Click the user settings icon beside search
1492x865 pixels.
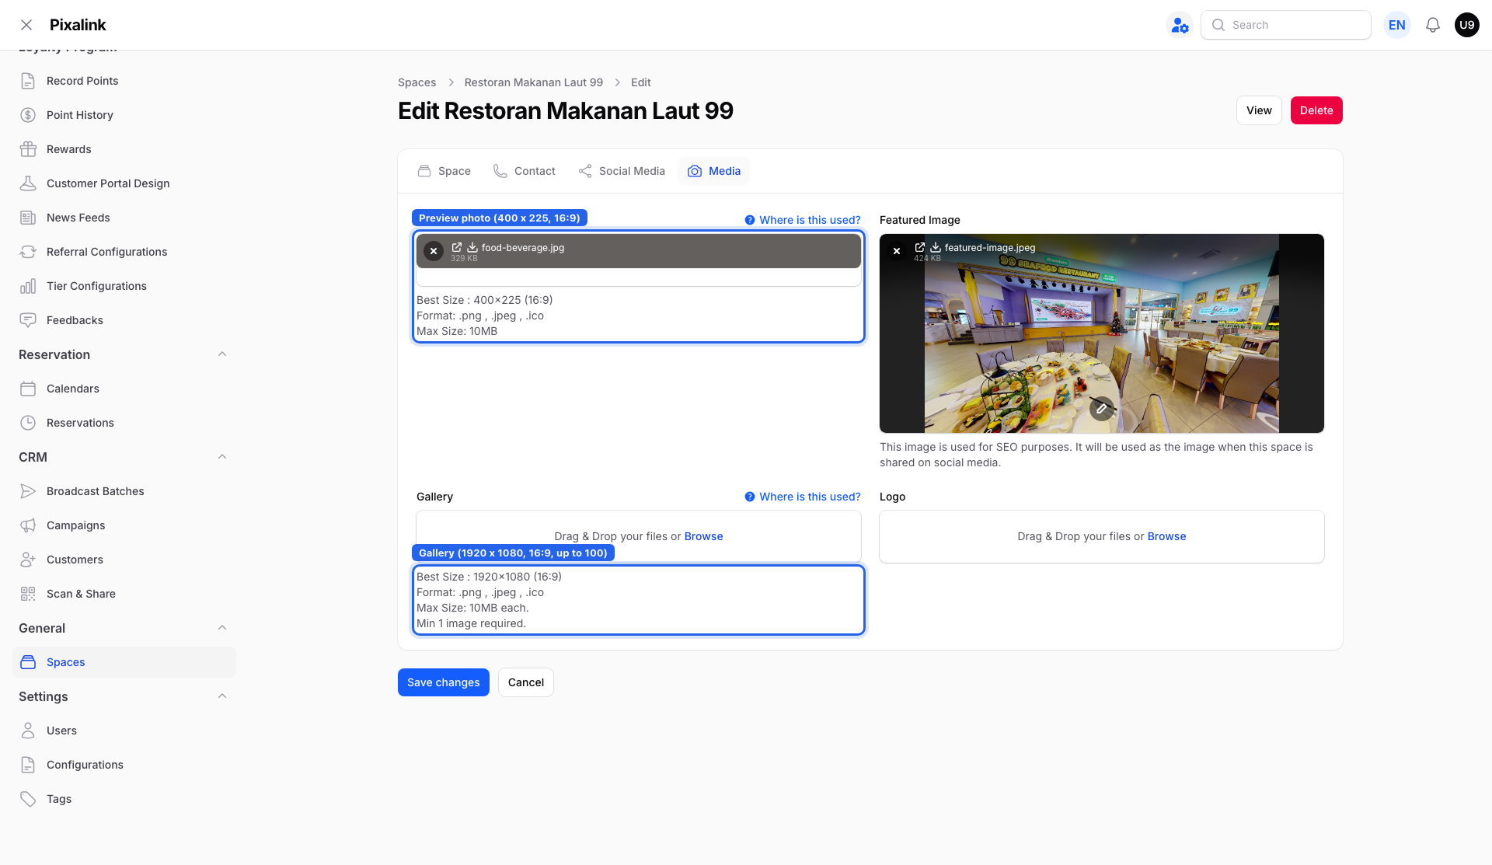click(x=1180, y=25)
